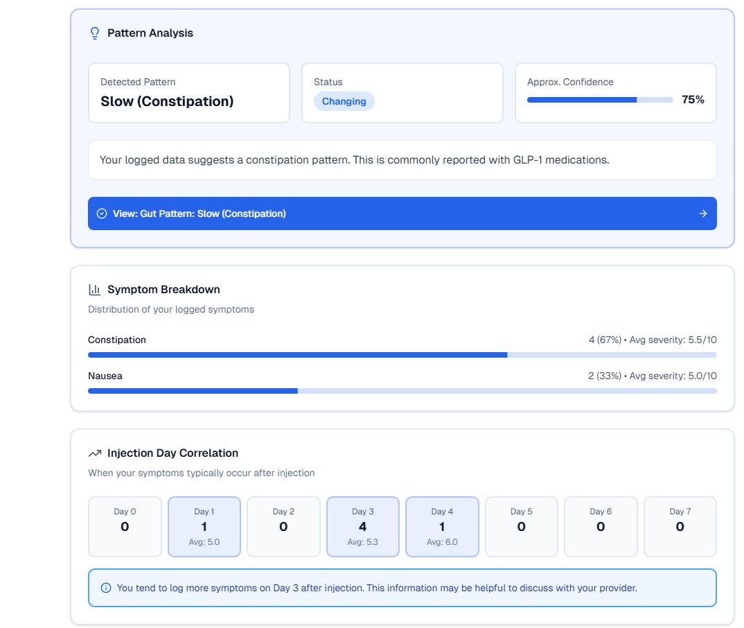Click the lightbulb Pattern Analysis icon
Viewport: 744px width, 628px height.
(x=95, y=33)
